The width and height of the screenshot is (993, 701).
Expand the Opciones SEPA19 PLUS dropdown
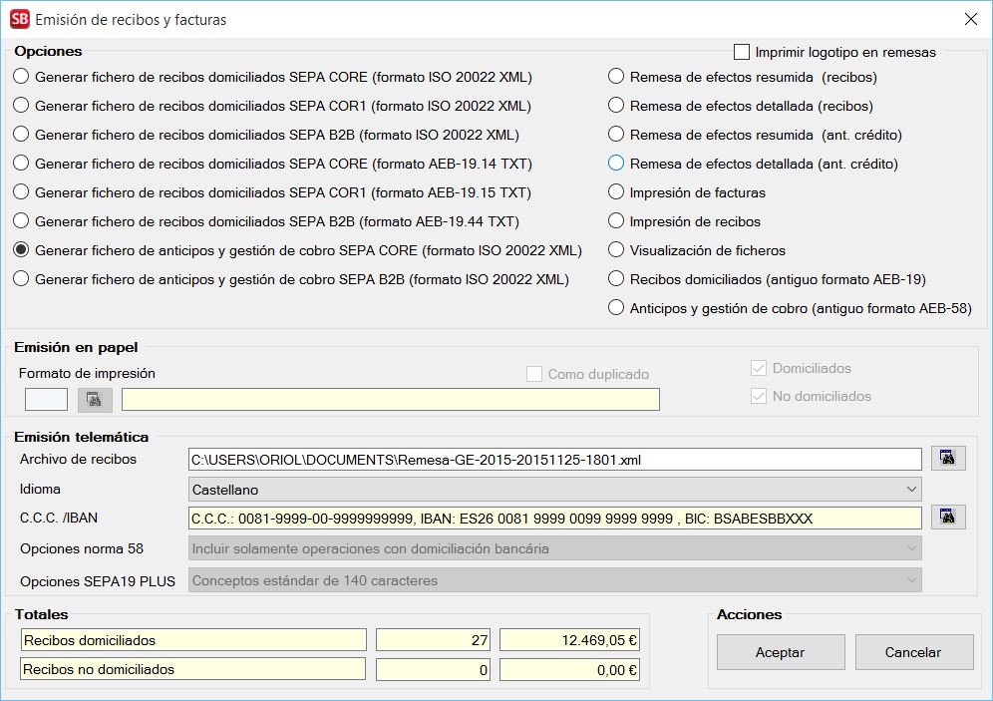(x=554, y=580)
